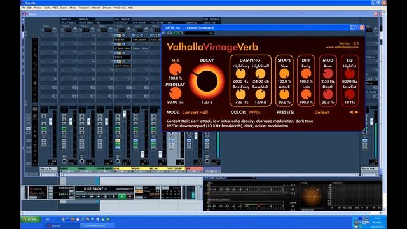The width and height of the screenshot is (407, 229).
Task: Turn the Damping HighShelf knob
Action: click(x=260, y=74)
